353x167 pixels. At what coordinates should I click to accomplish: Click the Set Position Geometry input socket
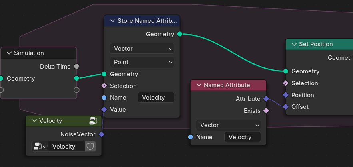click(286, 71)
